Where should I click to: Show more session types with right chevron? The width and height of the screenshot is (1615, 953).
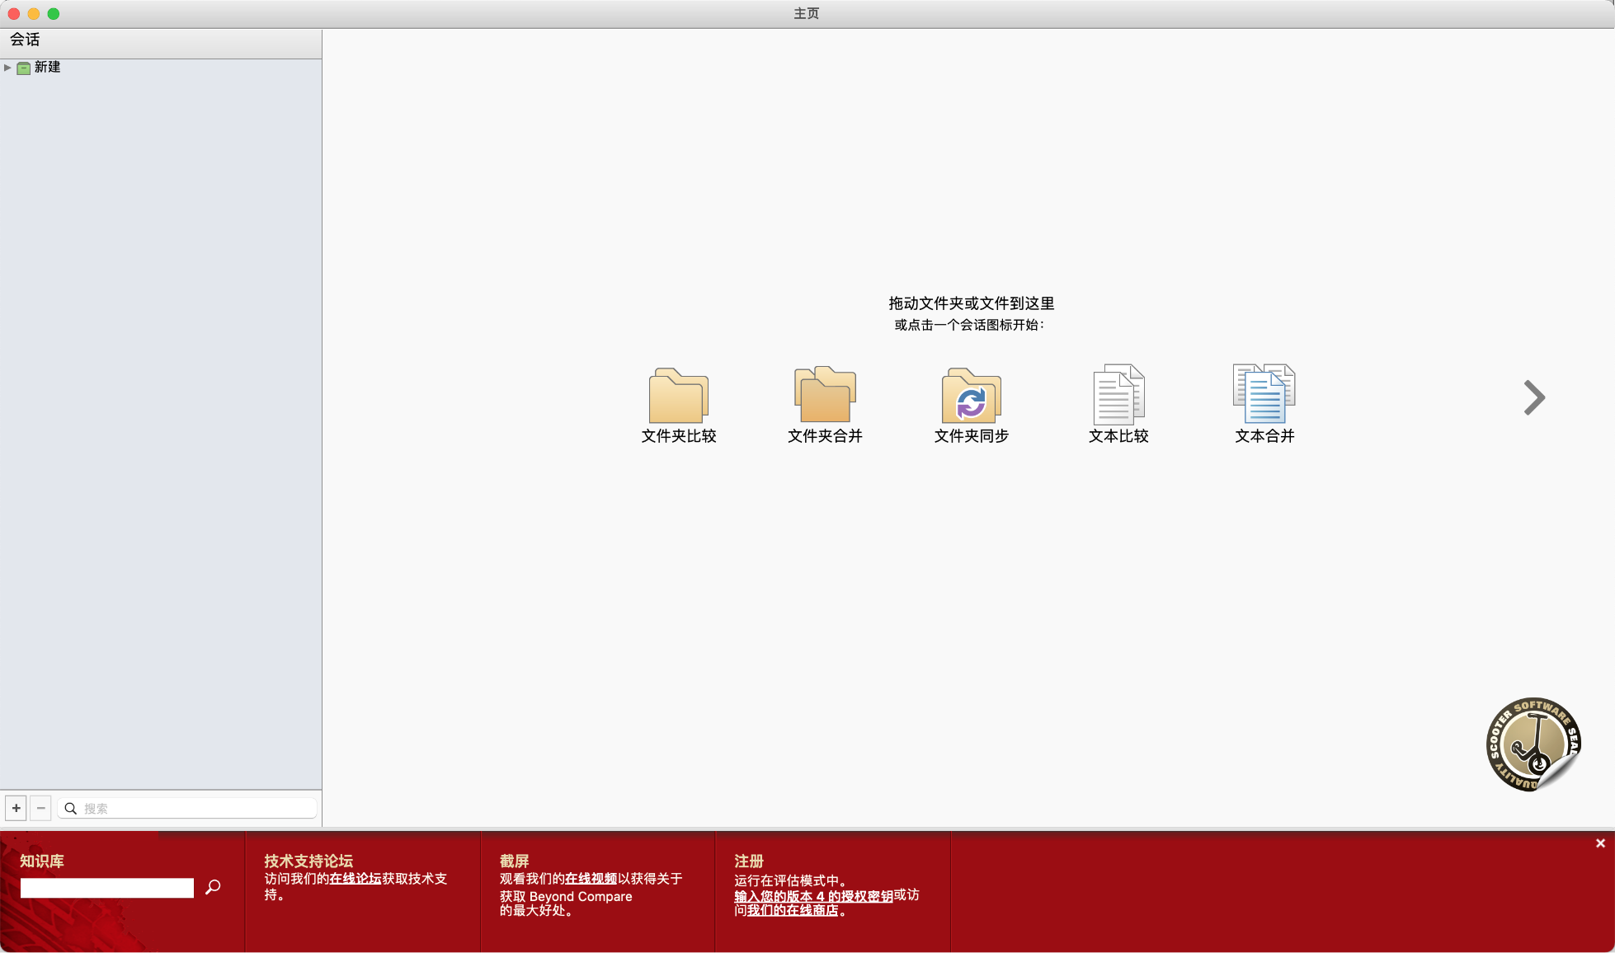[x=1533, y=398]
